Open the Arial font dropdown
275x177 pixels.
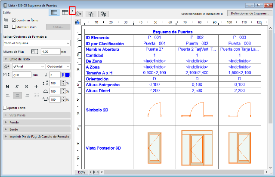28,66
